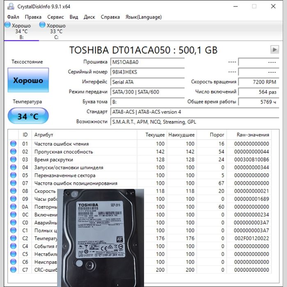Click the ID column header
The height and width of the screenshot is (287, 287).
(25, 135)
